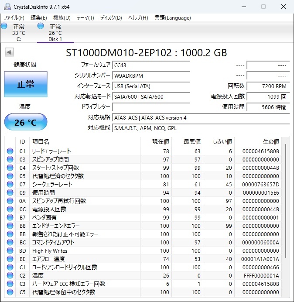Click the 項目名 column header
The height and width of the screenshot is (302, 294).
click(85, 142)
